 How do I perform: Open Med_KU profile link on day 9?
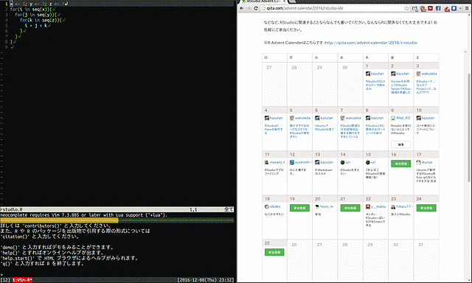pyautogui.click(x=403, y=118)
